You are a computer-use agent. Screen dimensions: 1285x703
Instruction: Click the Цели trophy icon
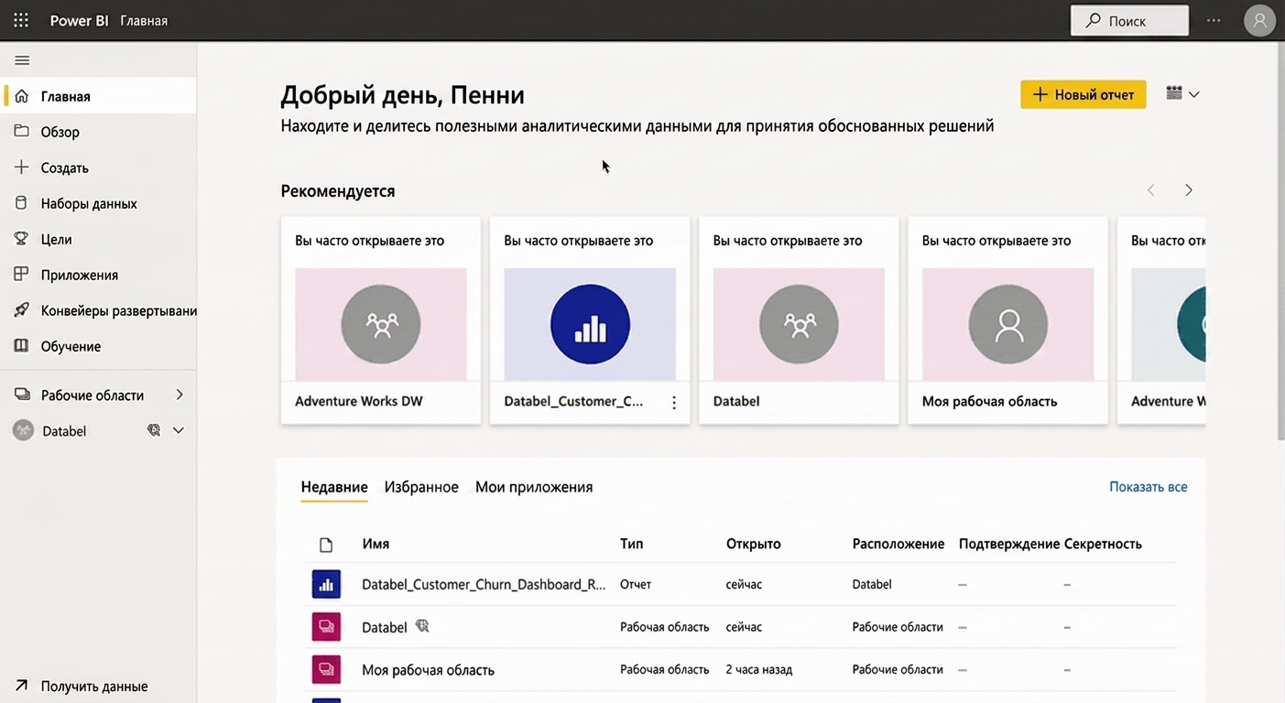coord(22,239)
